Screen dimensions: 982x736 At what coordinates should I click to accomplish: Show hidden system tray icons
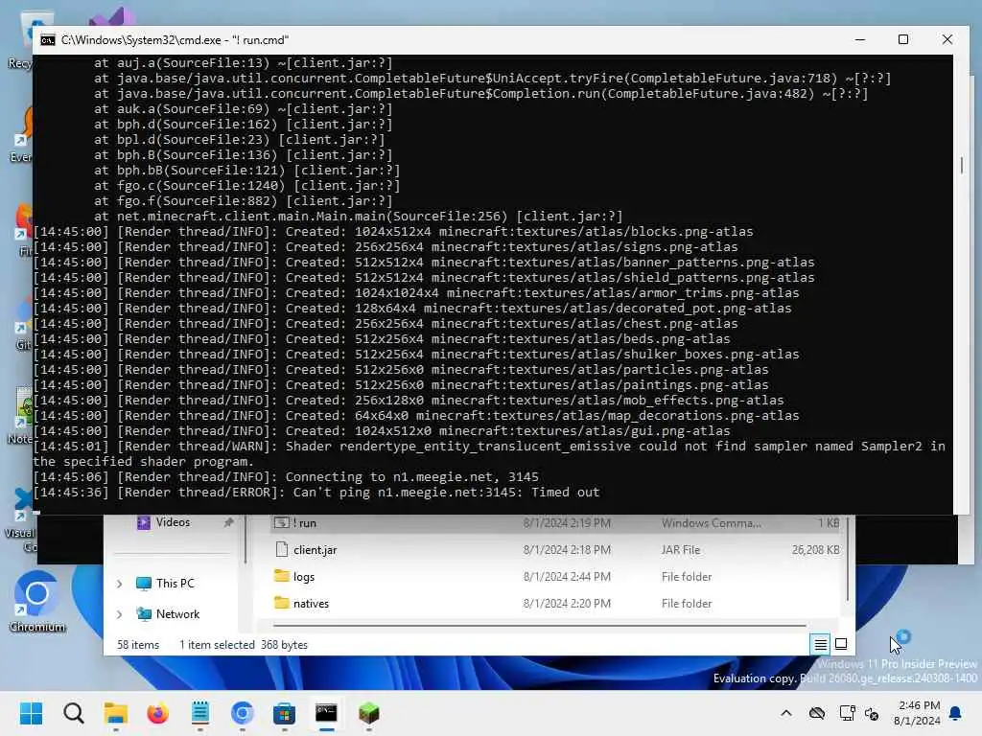(786, 713)
